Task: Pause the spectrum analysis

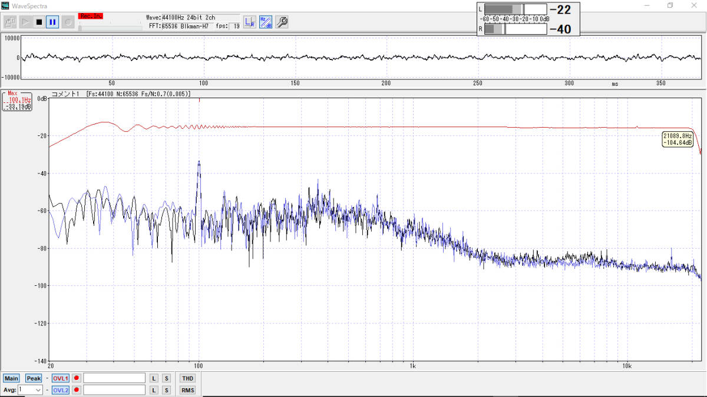Action: 52,22
